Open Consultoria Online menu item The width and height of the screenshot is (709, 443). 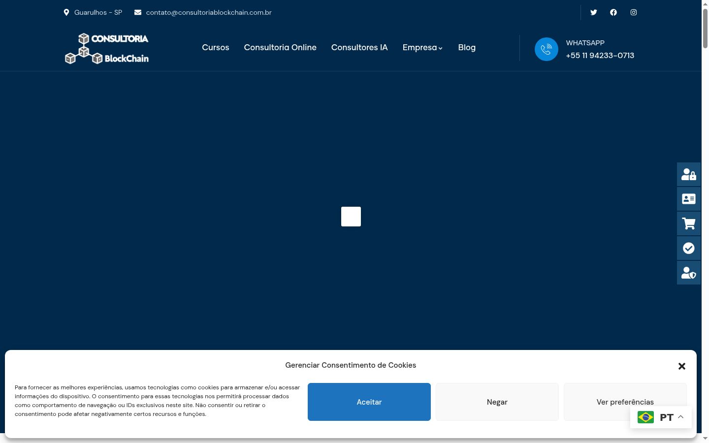280,47
